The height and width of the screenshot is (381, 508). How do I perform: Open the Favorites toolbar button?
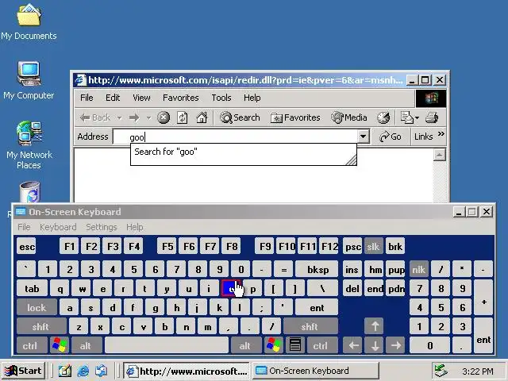(295, 117)
